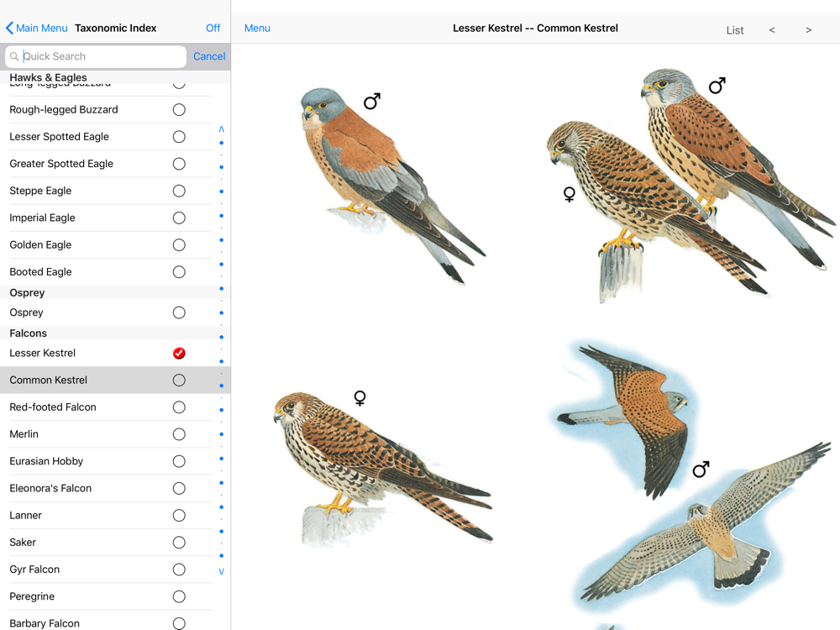840x630 pixels.
Task: Jump up with index scroller up arrow
Action: (221, 129)
